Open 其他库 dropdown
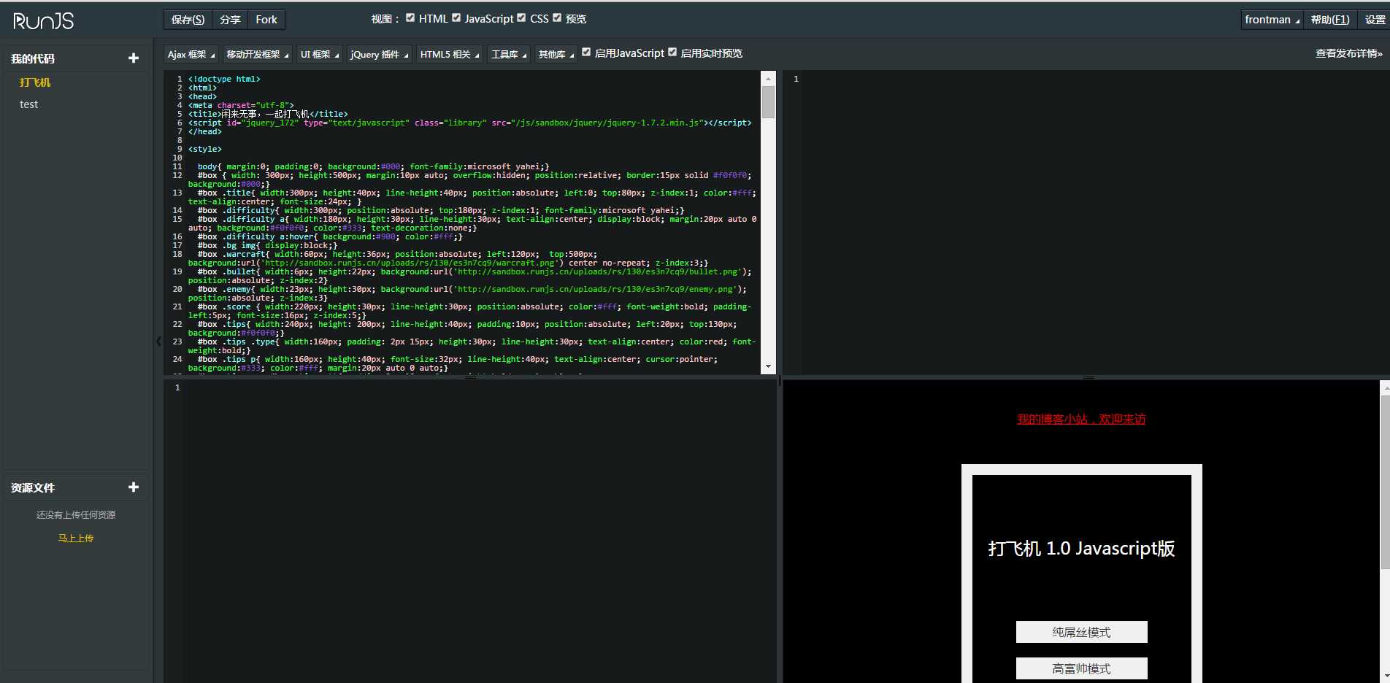Viewport: 1390px width, 683px height. click(x=556, y=54)
